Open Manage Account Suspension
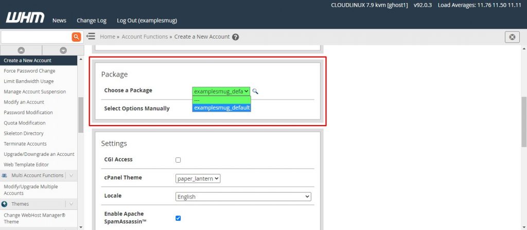This screenshot has width=527, height=230. point(34,92)
